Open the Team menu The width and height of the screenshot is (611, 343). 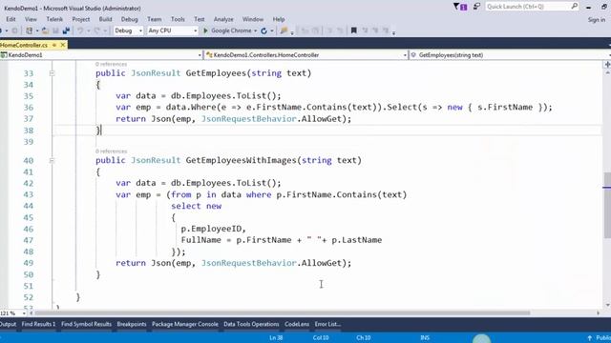pos(155,19)
